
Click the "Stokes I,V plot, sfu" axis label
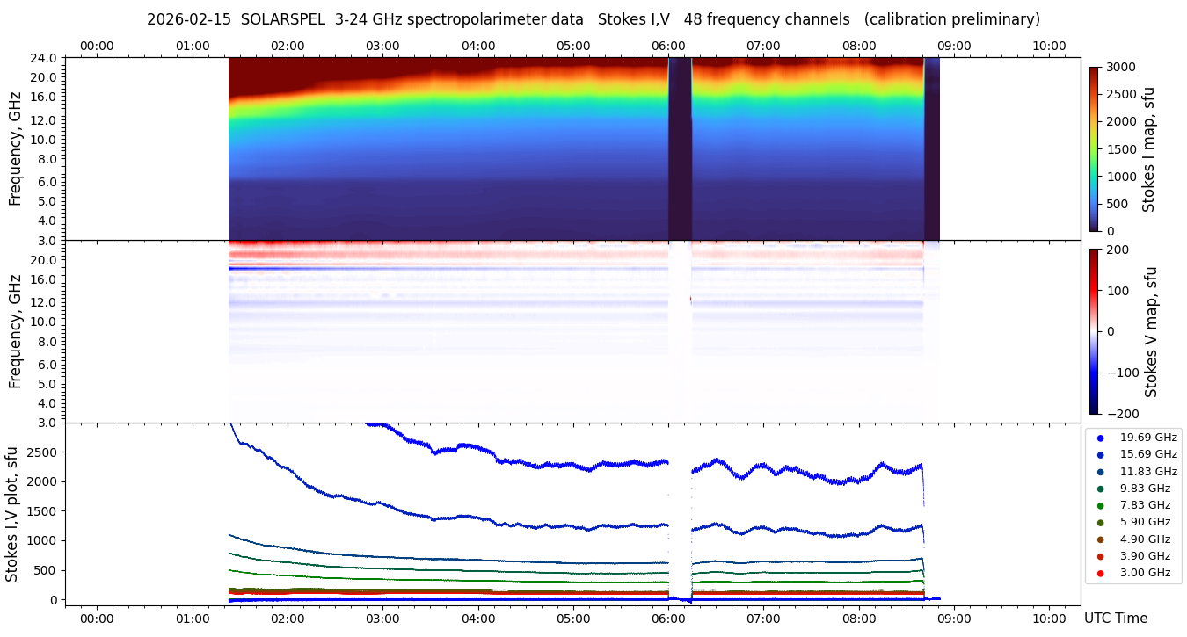point(12,514)
